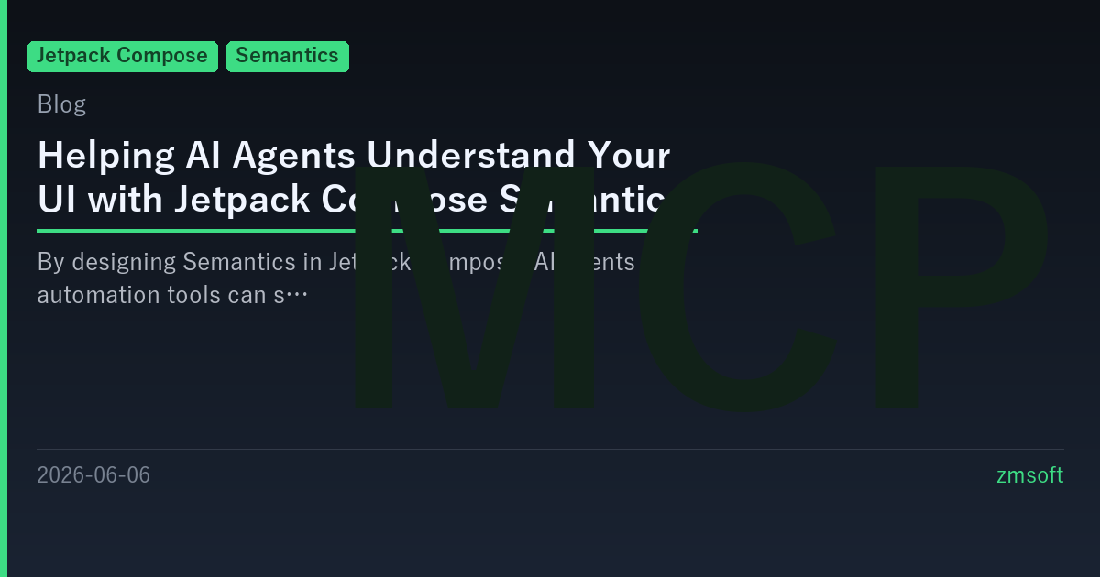Select the Semantics tag
Screen dimensions: 1100x577
pyautogui.click(x=287, y=56)
